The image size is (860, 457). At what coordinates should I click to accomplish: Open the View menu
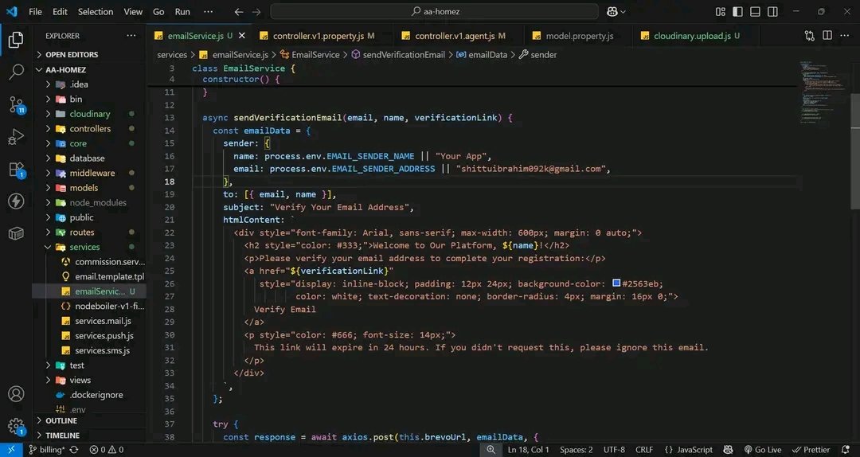coord(133,11)
